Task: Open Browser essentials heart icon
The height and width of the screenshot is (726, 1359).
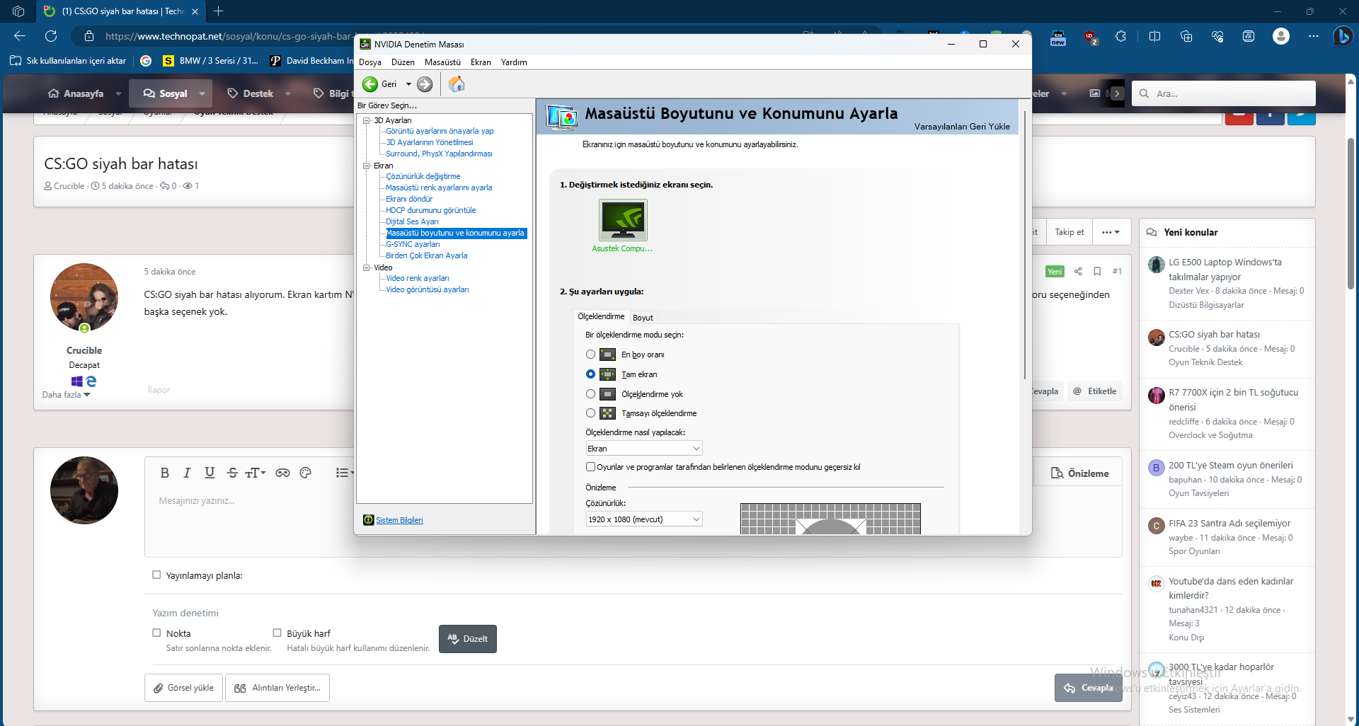Action: 1217,36
